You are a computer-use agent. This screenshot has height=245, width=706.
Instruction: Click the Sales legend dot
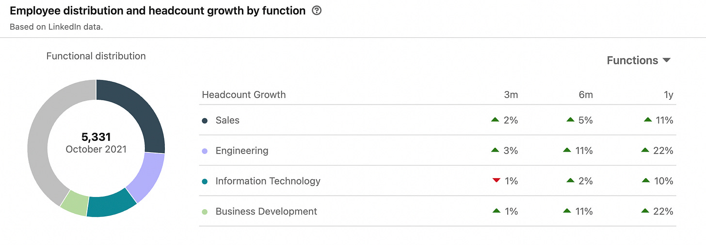pos(205,121)
